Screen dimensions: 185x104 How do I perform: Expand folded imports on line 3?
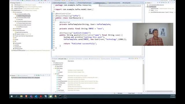click(55, 9)
